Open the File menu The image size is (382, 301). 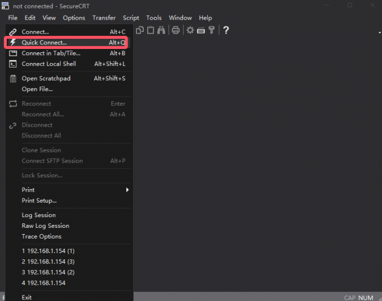pyautogui.click(x=13, y=18)
